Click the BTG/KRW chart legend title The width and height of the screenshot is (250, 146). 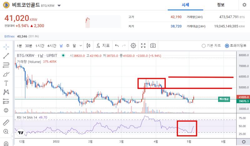pyautogui.click(x=37, y=56)
